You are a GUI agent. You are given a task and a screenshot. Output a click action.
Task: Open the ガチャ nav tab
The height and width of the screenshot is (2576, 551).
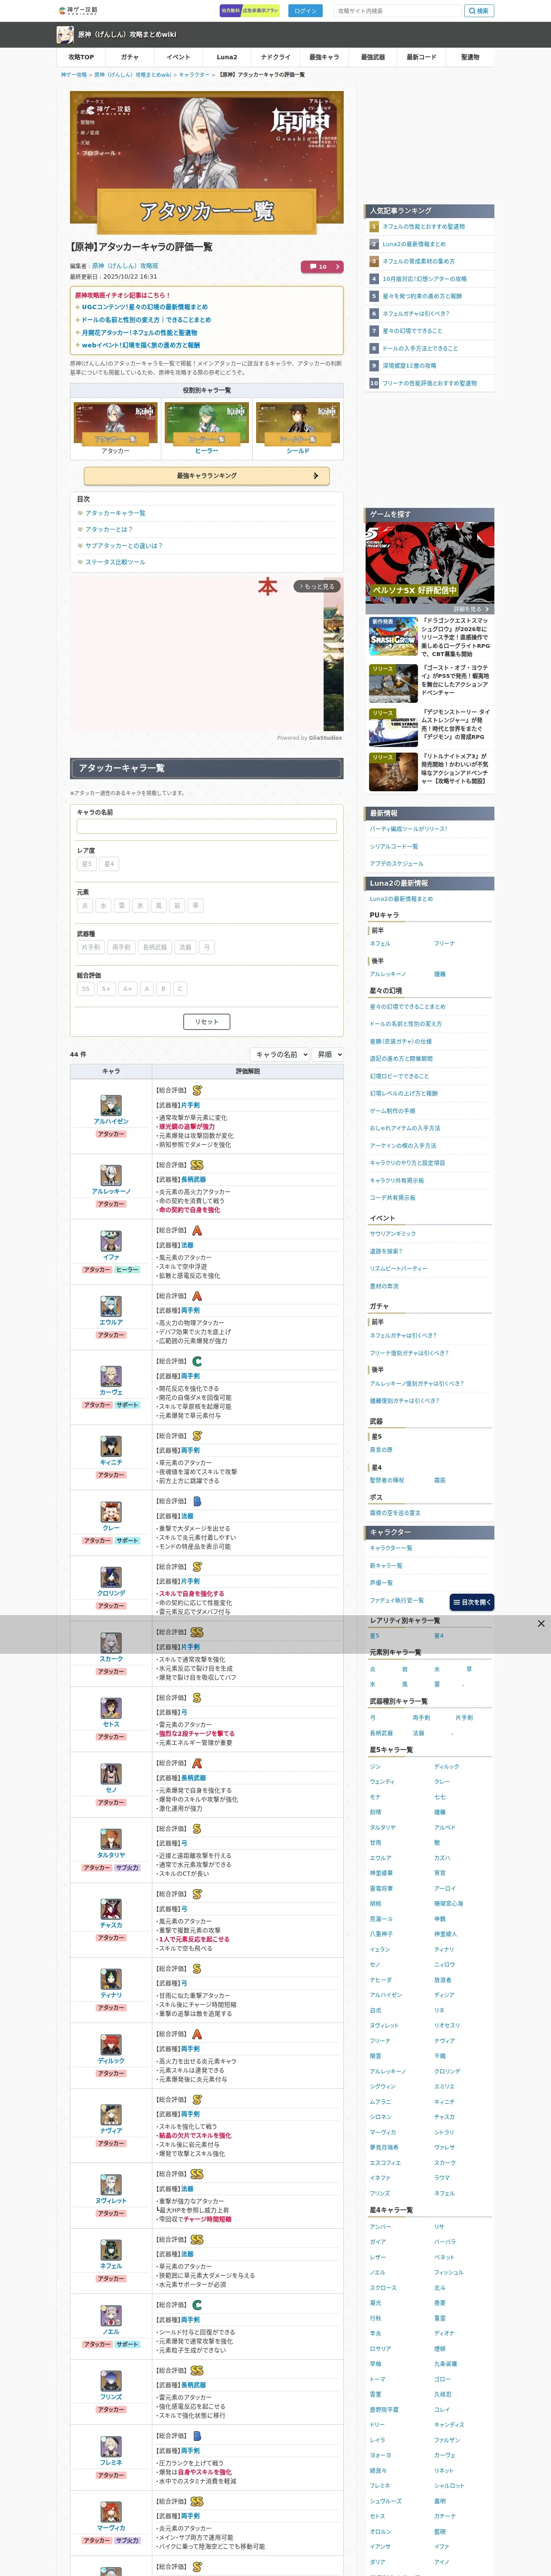tap(130, 57)
